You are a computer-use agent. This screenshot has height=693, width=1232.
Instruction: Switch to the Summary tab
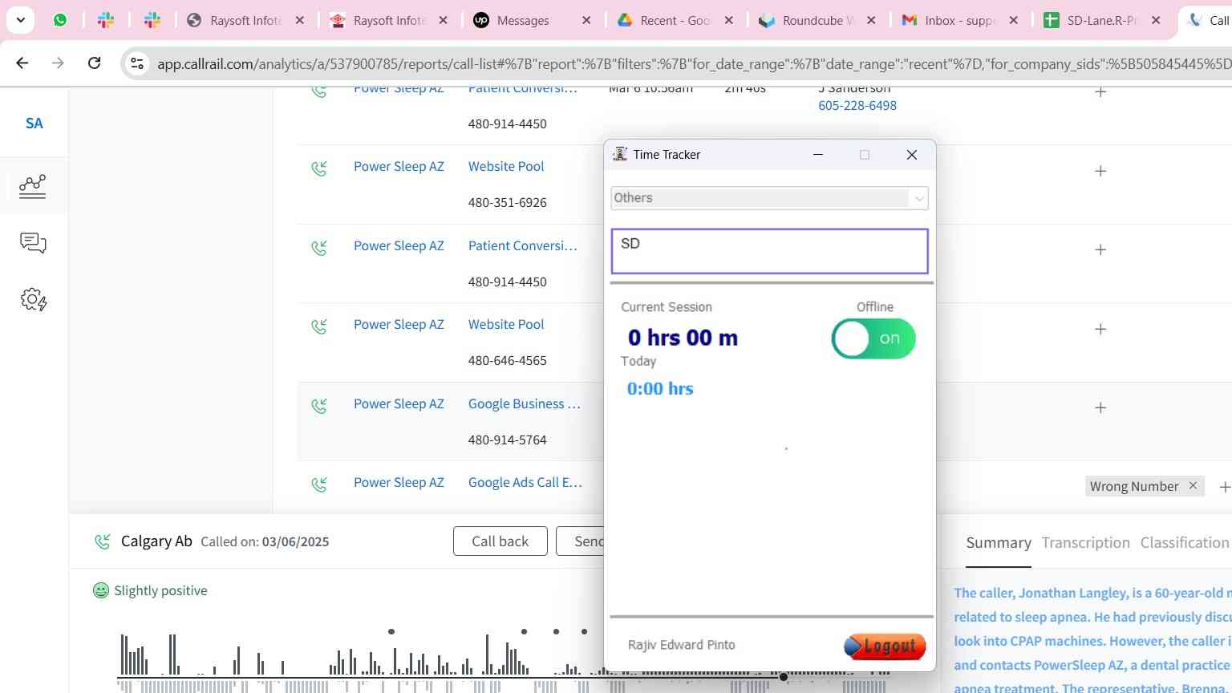pos(999,543)
